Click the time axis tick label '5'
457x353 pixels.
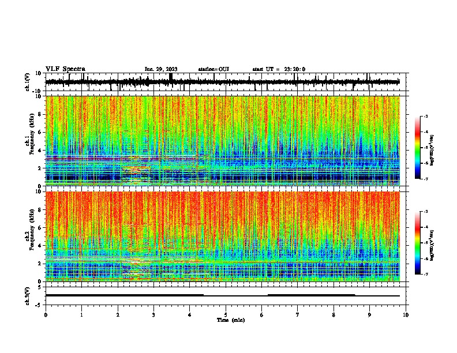pyautogui.click(x=226, y=315)
